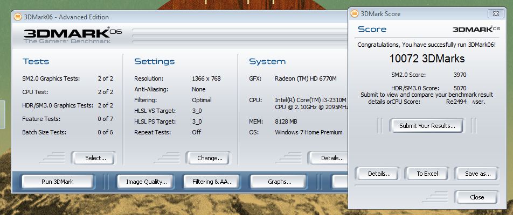Click the Anti-Aliasing value None
The width and height of the screenshot is (513, 215).
coord(199,89)
